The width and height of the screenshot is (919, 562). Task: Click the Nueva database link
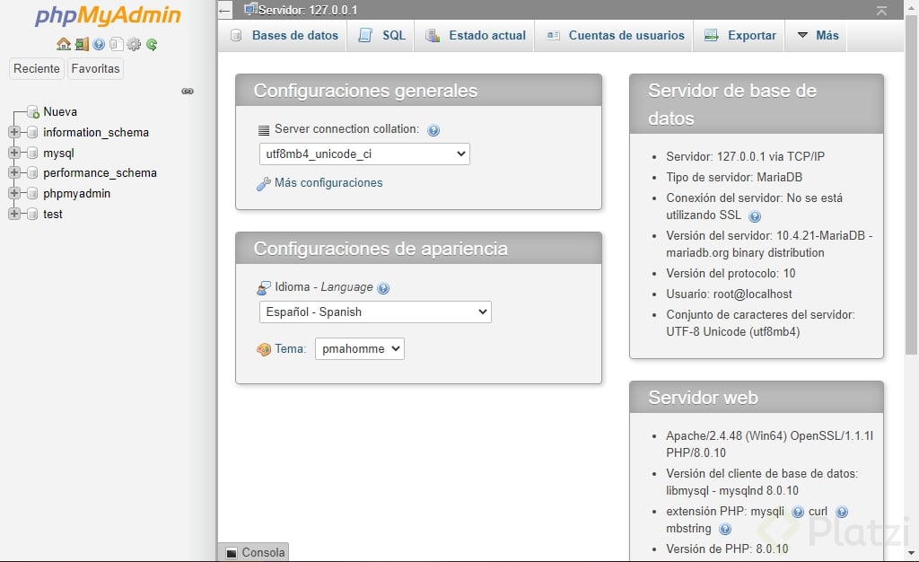60,111
